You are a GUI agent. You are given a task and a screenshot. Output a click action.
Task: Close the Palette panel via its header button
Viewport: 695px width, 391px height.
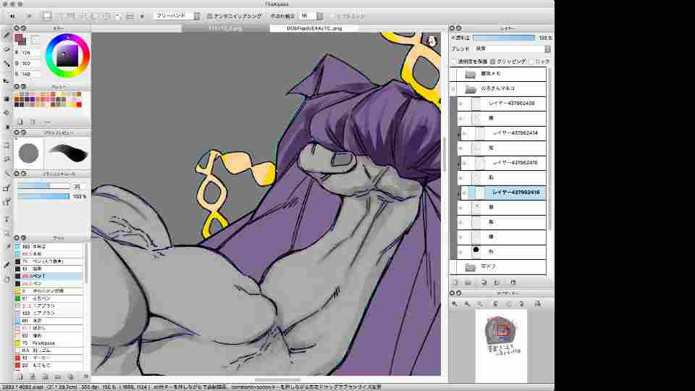[x=17, y=86]
